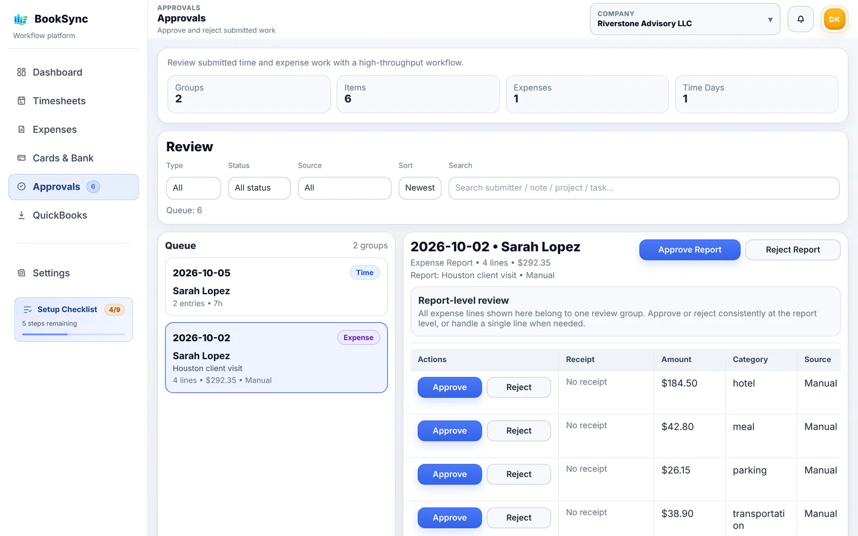Reject the $38.90 transportation expense
858x536 pixels.
(x=519, y=518)
